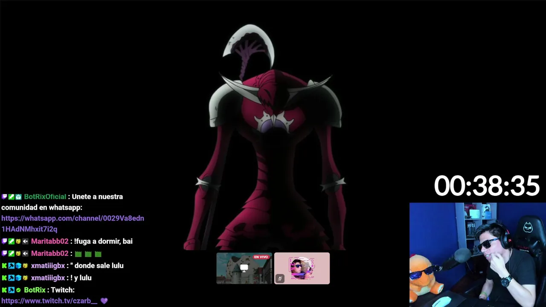Click the '! y lulu' chat message

81,278
